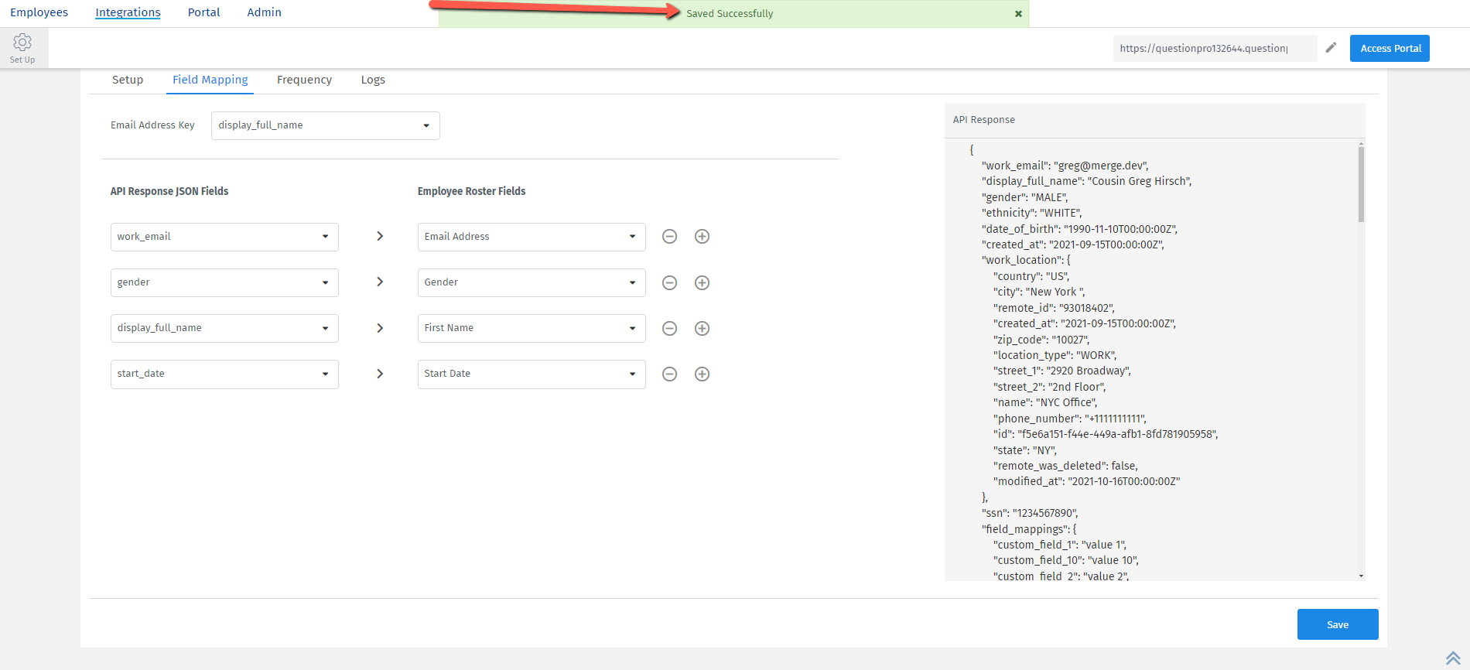Open the Gender roster field dropdown
The height and width of the screenshot is (670, 1470).
pyautogui.click(x=532, y=282)
